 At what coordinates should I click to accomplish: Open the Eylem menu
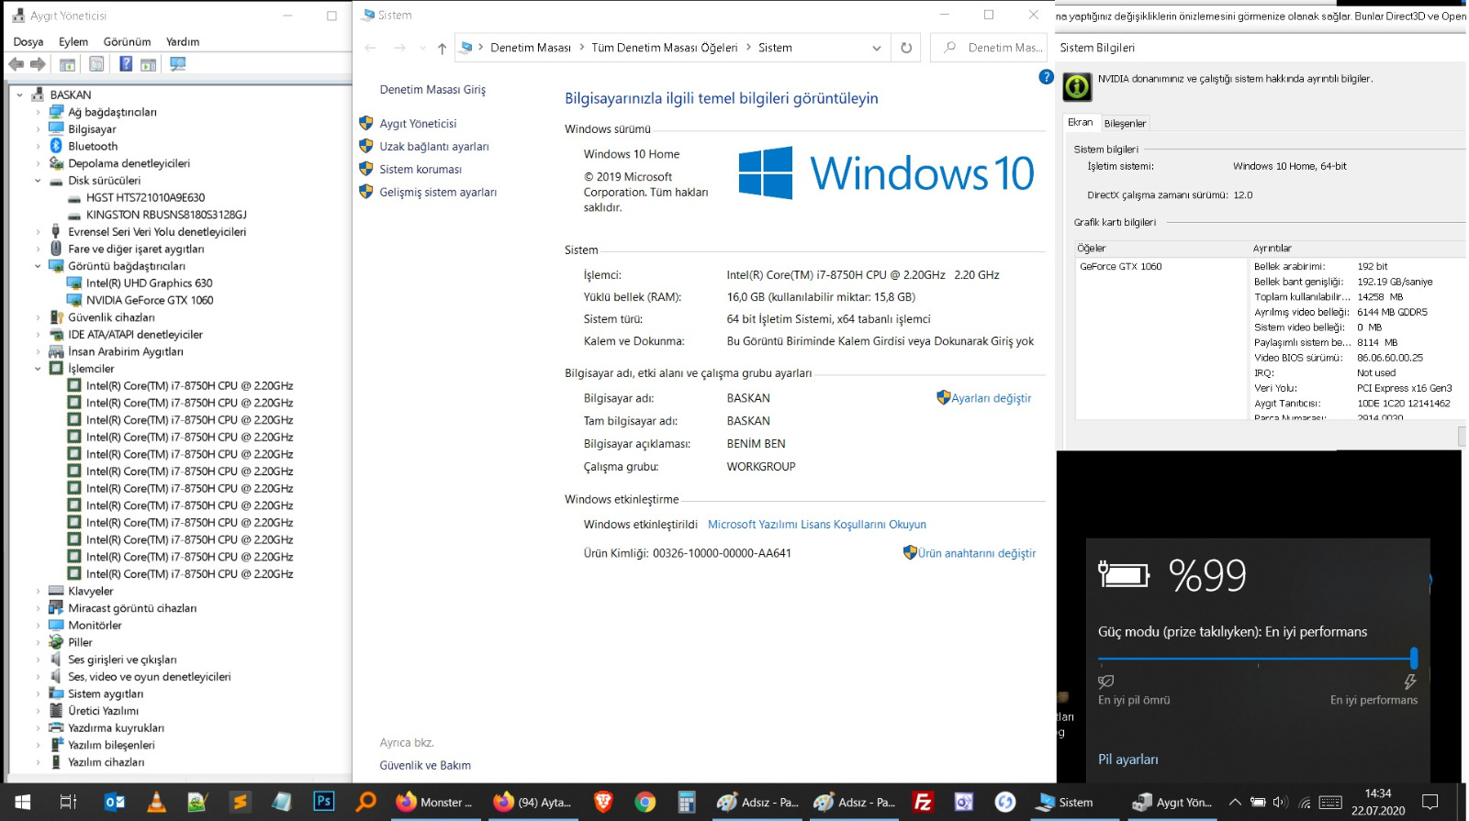pos(73,42)
